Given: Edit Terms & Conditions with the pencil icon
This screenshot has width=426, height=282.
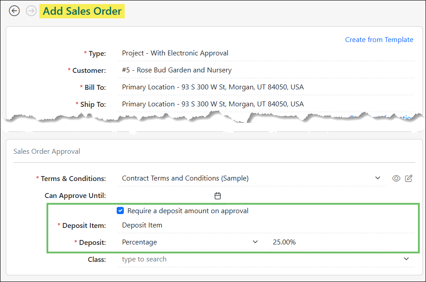Looking at the screenshot, I should click(x=409, y=178).
